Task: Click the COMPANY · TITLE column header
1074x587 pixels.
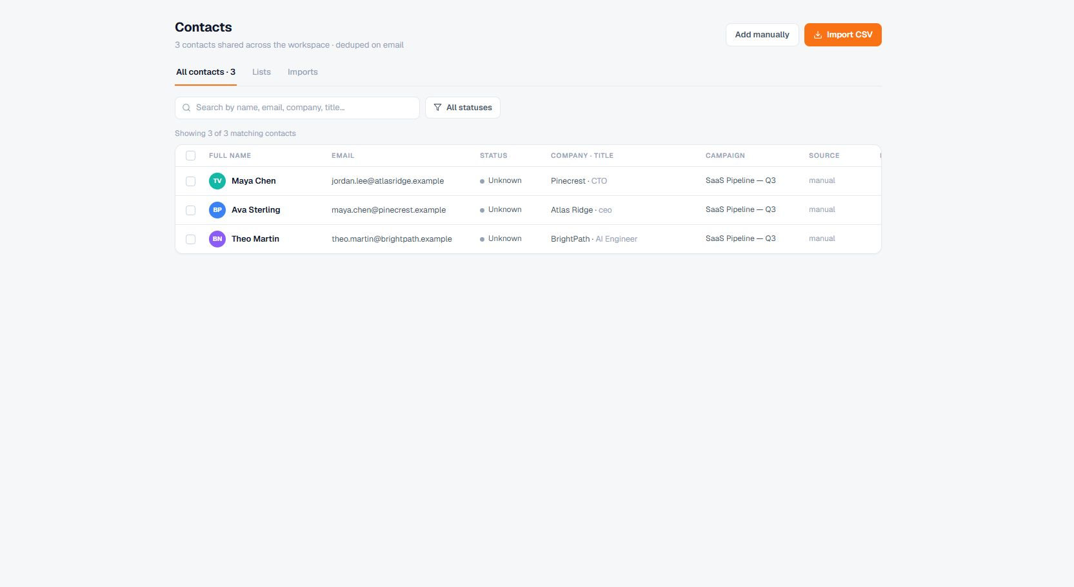Action: [x=582, y=155]
